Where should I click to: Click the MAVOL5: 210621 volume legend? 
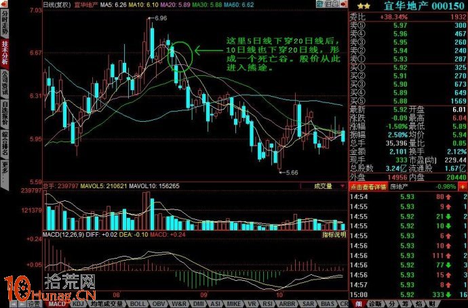[x=104, y=186]
